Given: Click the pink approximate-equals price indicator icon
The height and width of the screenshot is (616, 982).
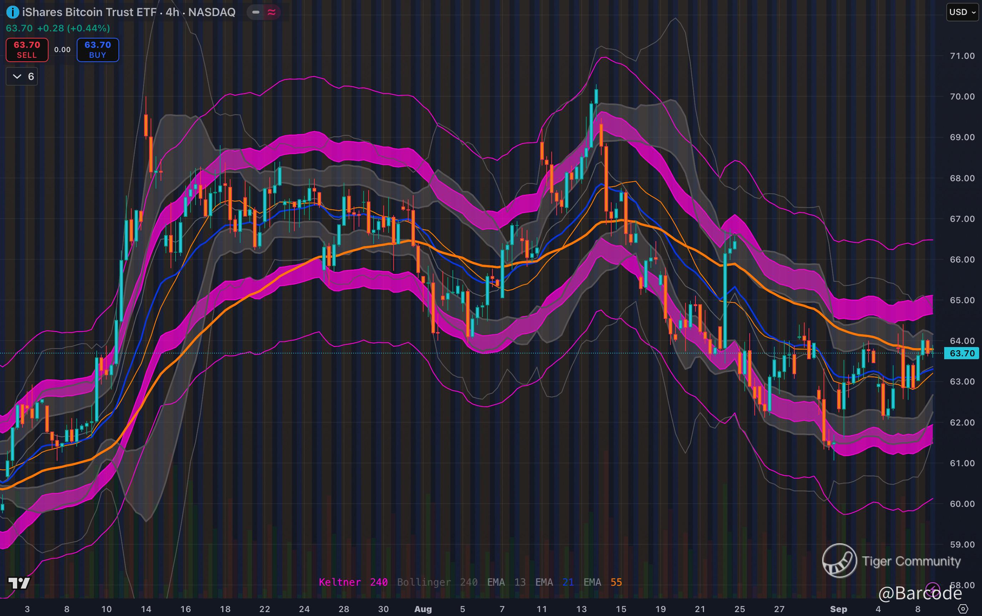Looking at the screenshot, I should tap(272, 12).
